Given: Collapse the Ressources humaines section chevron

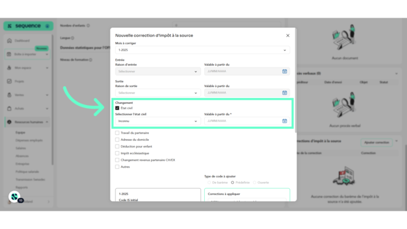Looking at the screenshot, I should (47, 122).
